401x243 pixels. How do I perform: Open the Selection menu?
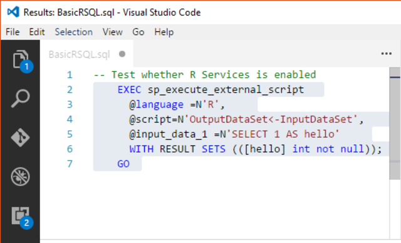point(74,32)
